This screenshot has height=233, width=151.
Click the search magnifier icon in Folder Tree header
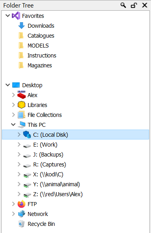pos(123,6)
